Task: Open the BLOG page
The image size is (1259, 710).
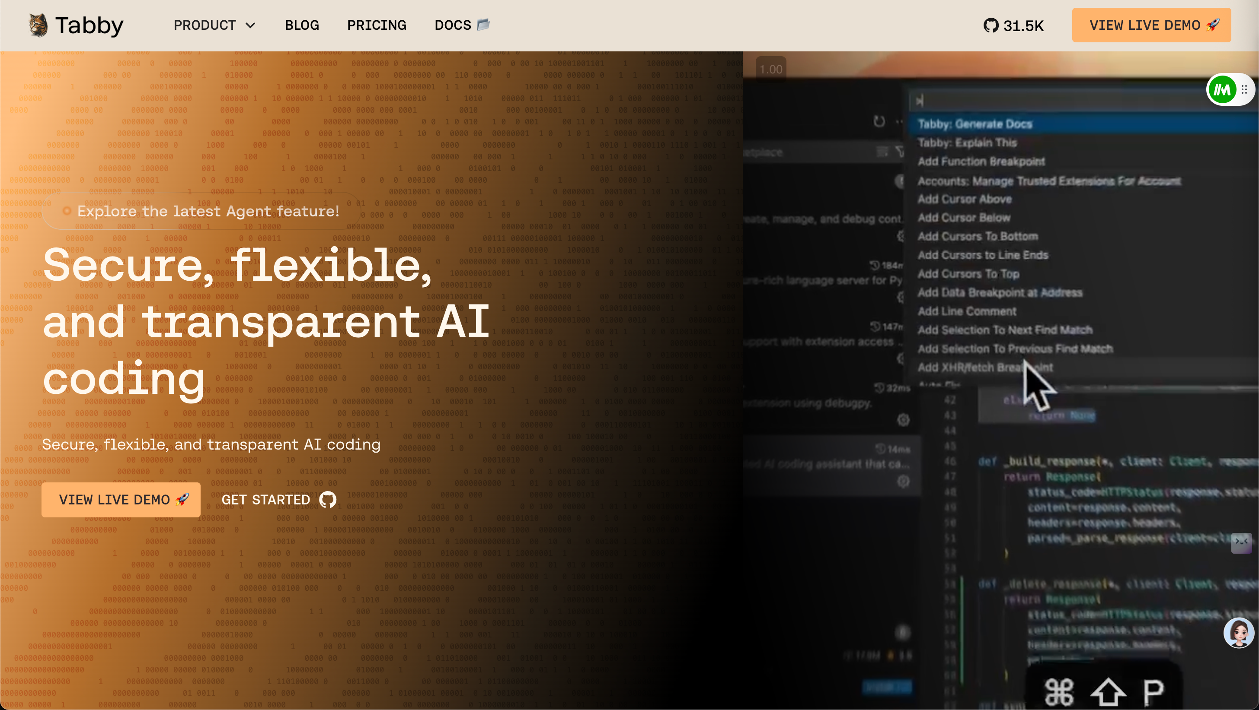Action: pos(302,25)
